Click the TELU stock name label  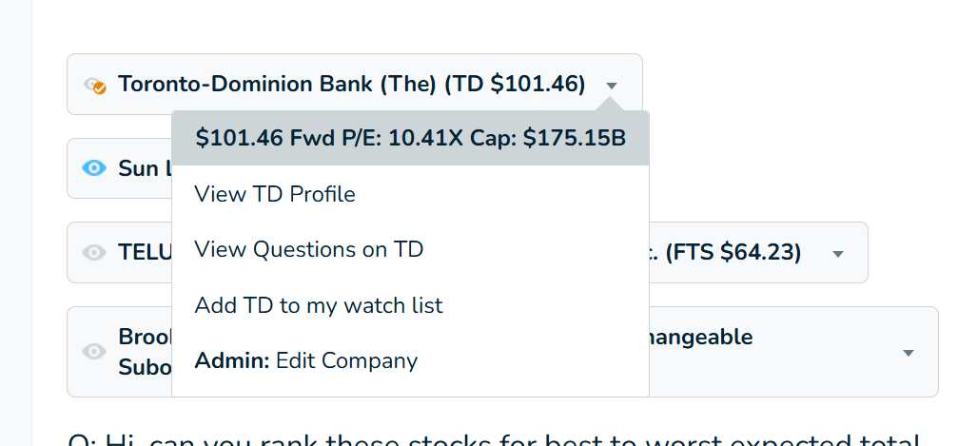point(143,252)
